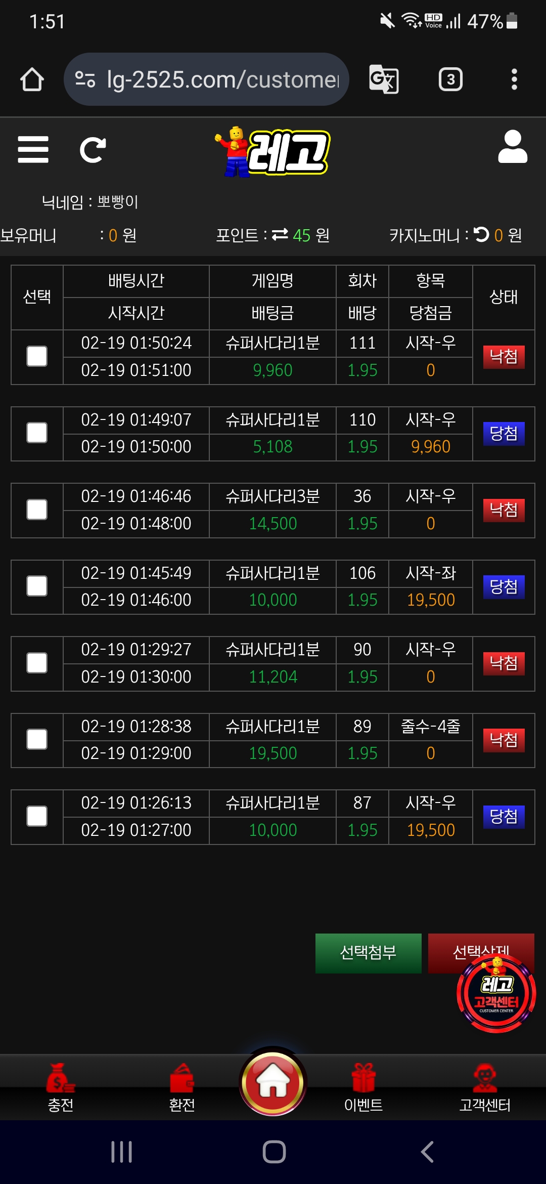546x1184 pixels.
Task: Check the box for round 111 bet
Action: [37, 357]
